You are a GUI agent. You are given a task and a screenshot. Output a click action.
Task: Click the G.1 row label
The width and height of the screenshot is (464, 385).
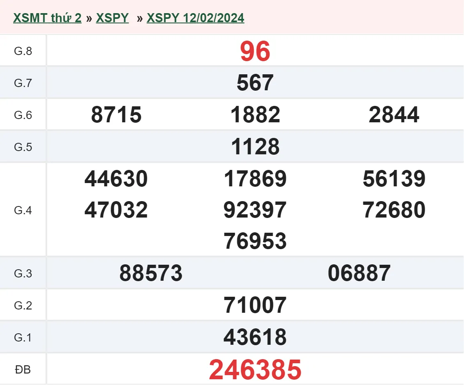pos(23,337)
